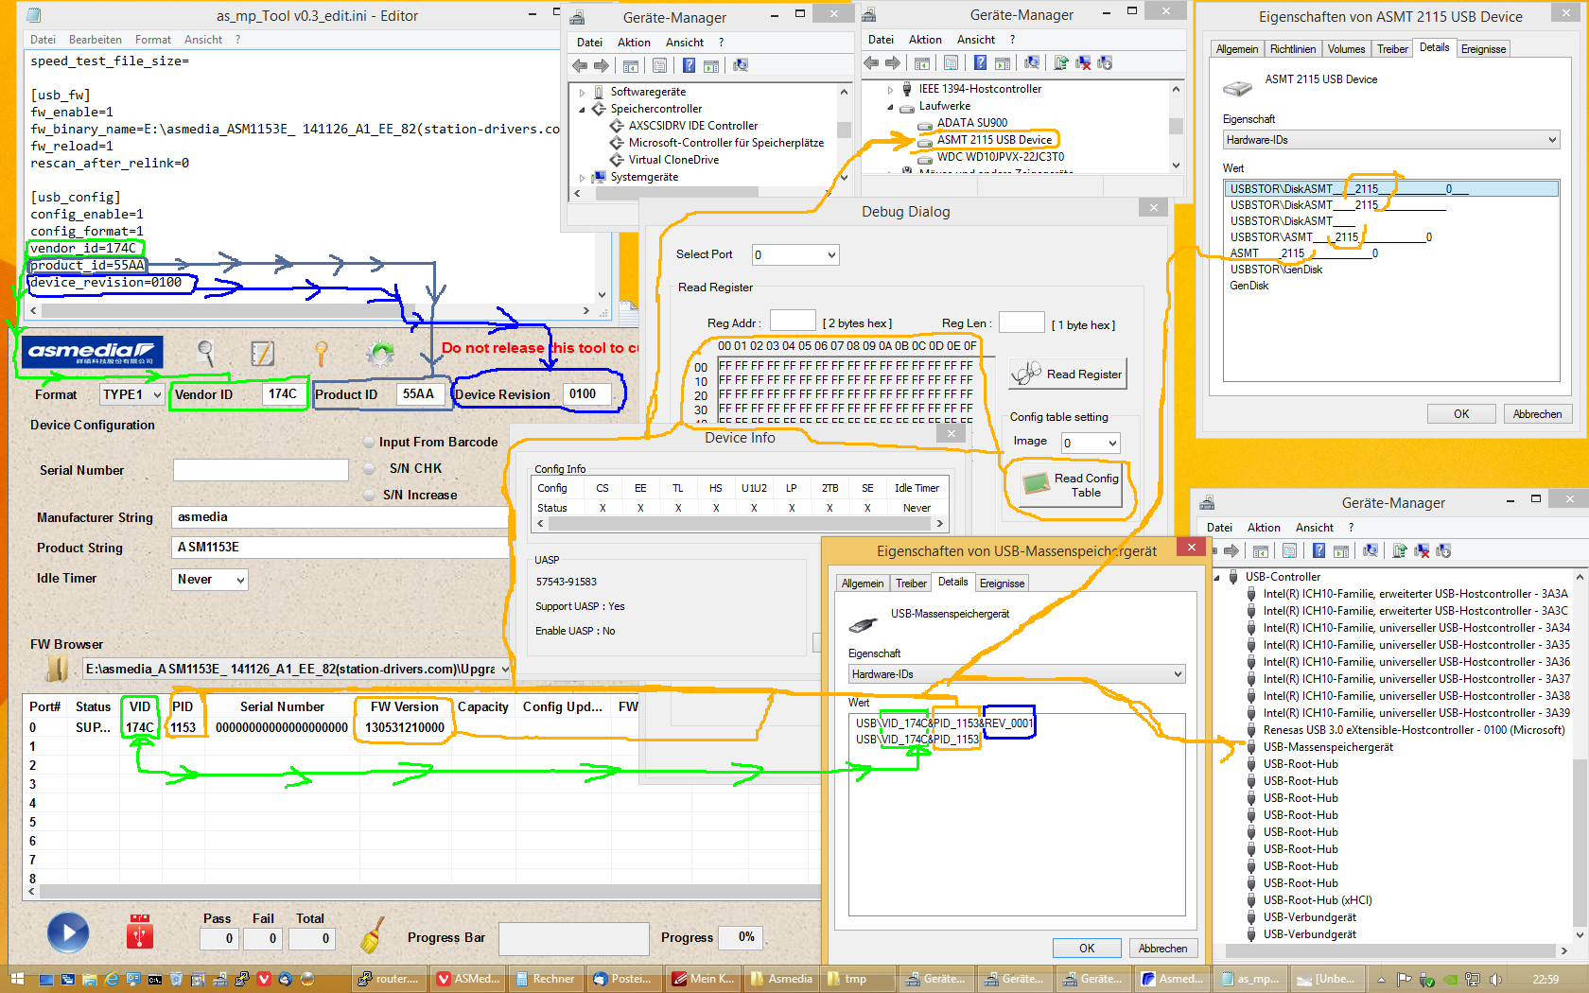
Task: Click Abbrechen in USB-Massenspeichergerät properties
Action: click(1162, 949)
